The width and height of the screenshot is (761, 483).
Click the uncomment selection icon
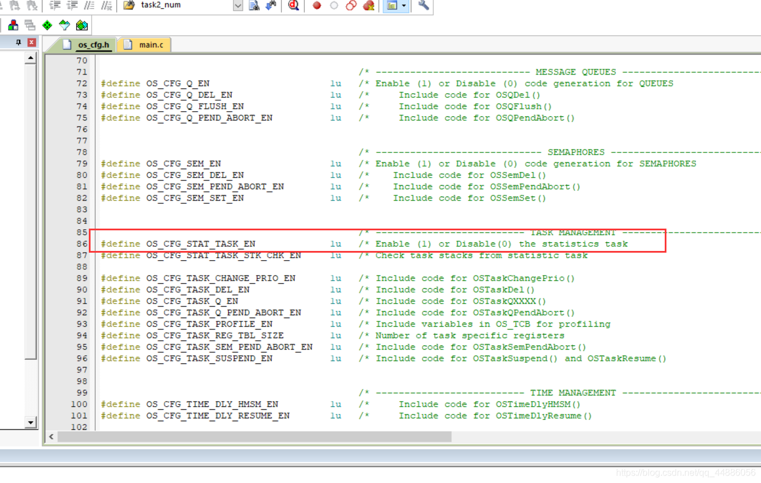[x=106, y=6]
